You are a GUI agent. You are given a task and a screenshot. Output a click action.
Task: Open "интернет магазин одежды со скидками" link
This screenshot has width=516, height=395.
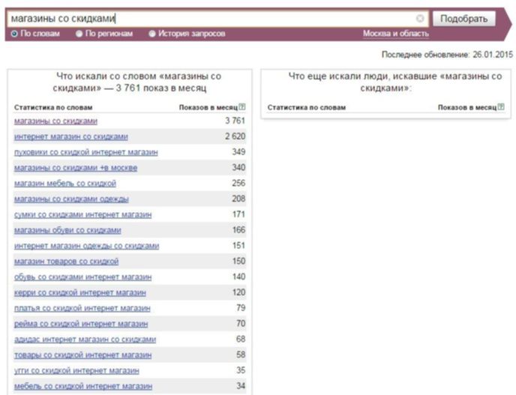point(86,246)
